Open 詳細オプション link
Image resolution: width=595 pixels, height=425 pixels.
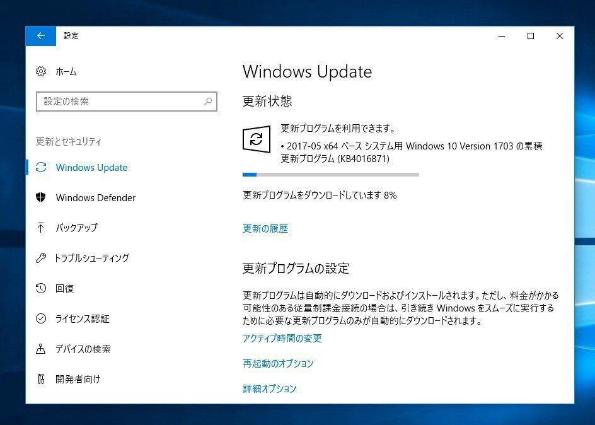pos(269,388)
